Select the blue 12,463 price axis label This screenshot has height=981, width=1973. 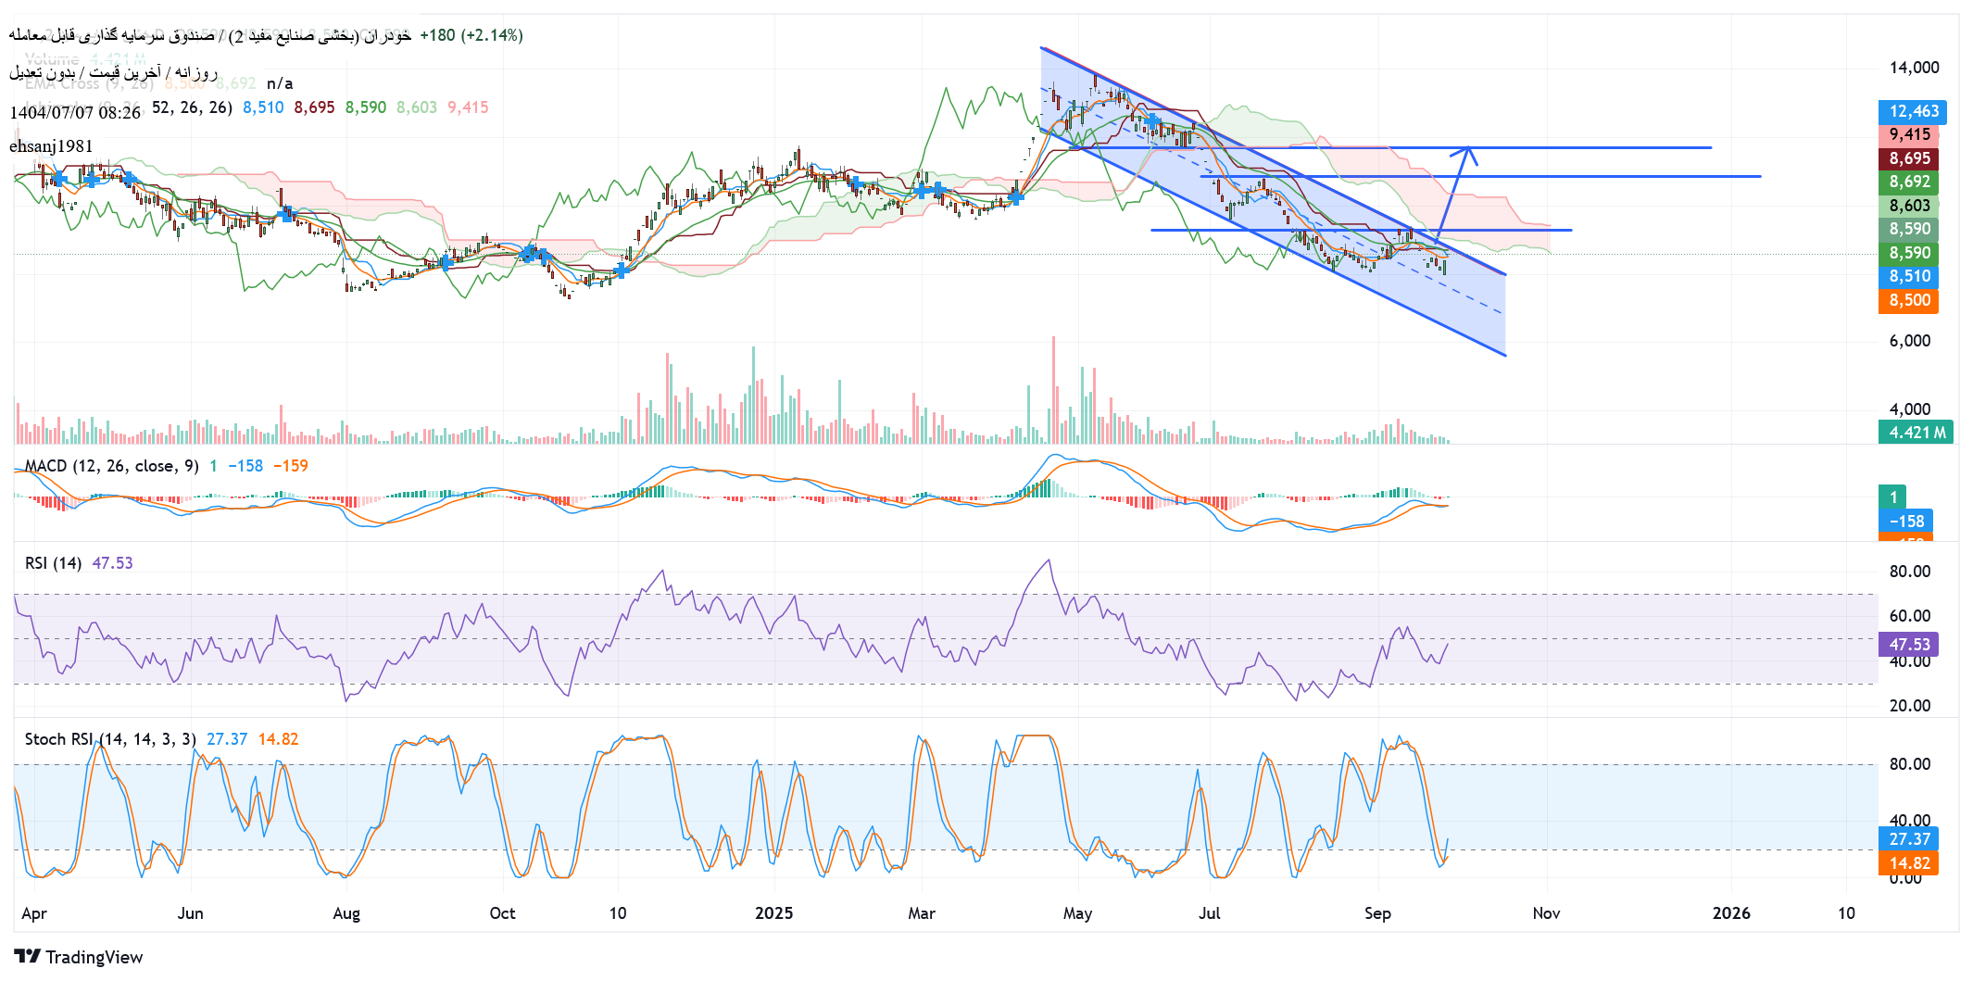tap(1913, 112)
